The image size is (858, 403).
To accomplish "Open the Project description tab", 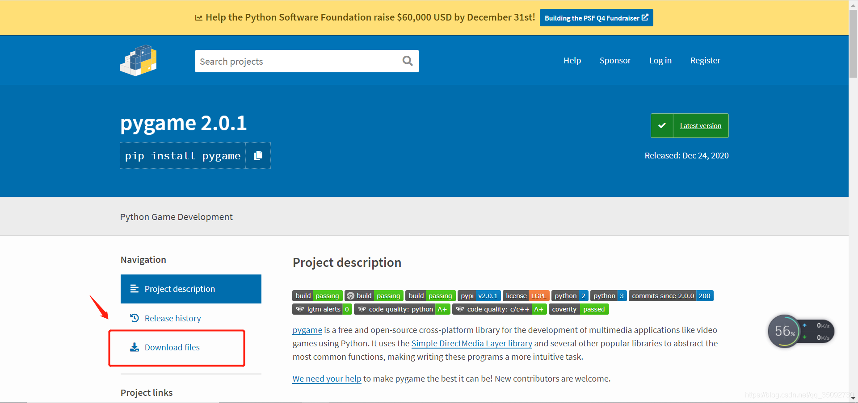I will tap(191, 289).
